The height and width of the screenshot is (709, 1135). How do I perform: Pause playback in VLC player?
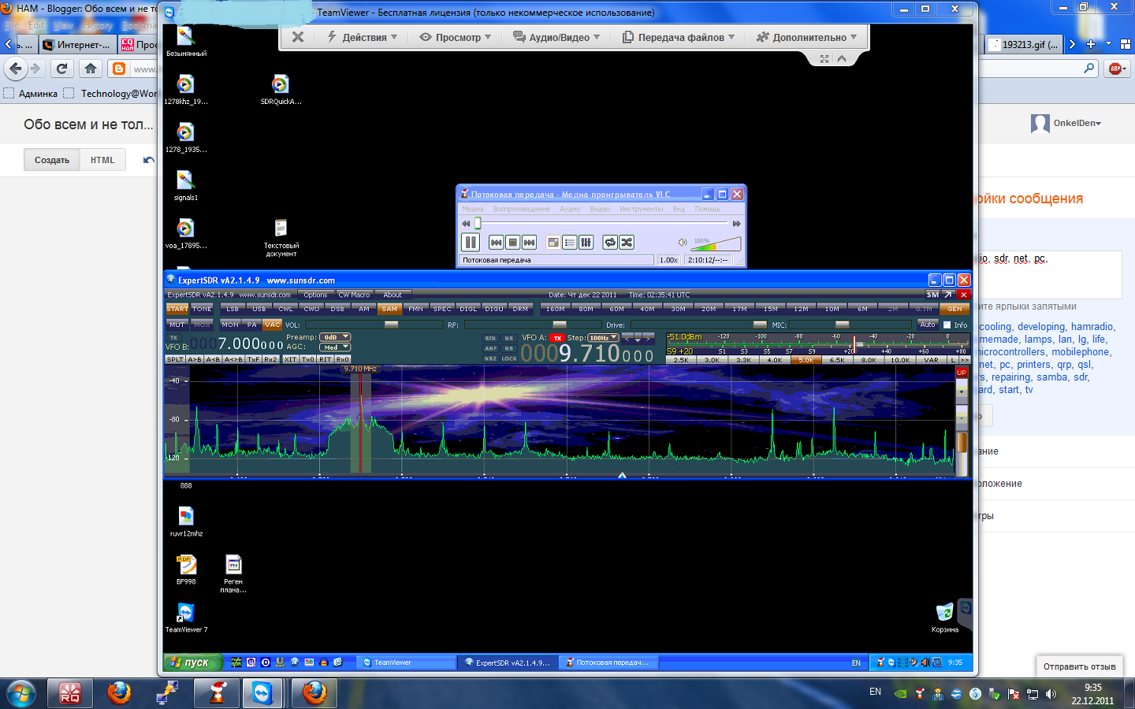pos(471,242)
